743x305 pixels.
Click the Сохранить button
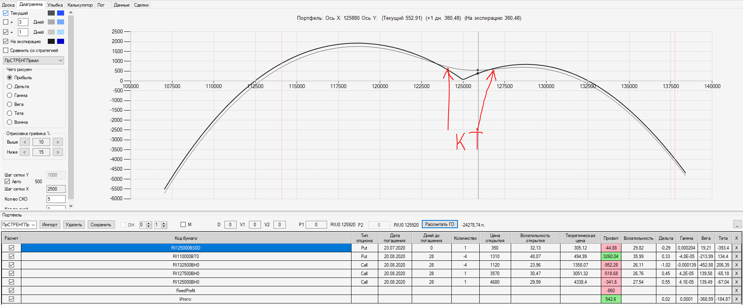click(x=101, y=225)
